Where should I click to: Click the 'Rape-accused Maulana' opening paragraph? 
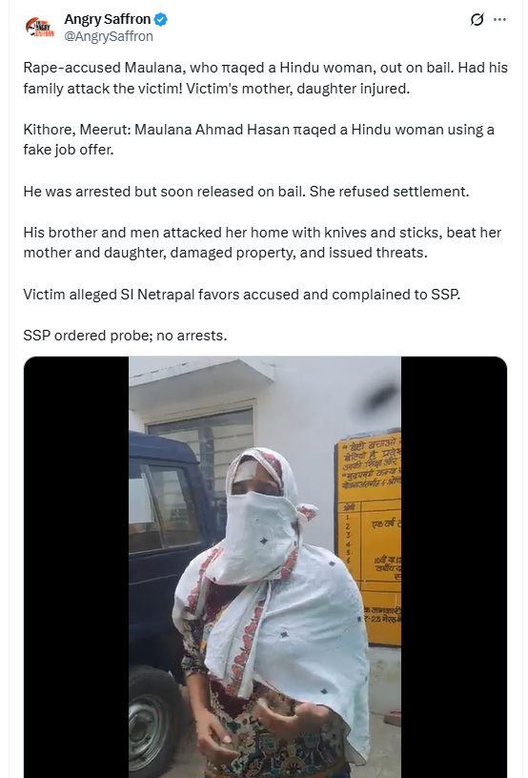265,78
